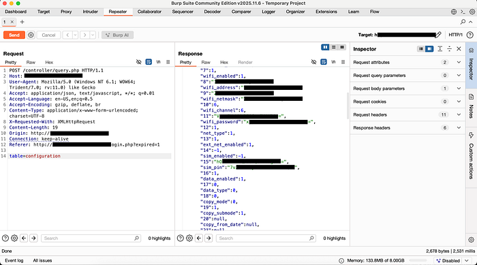
Task: Switch Inspector to list layout
Action: click(x=420, y=49)
